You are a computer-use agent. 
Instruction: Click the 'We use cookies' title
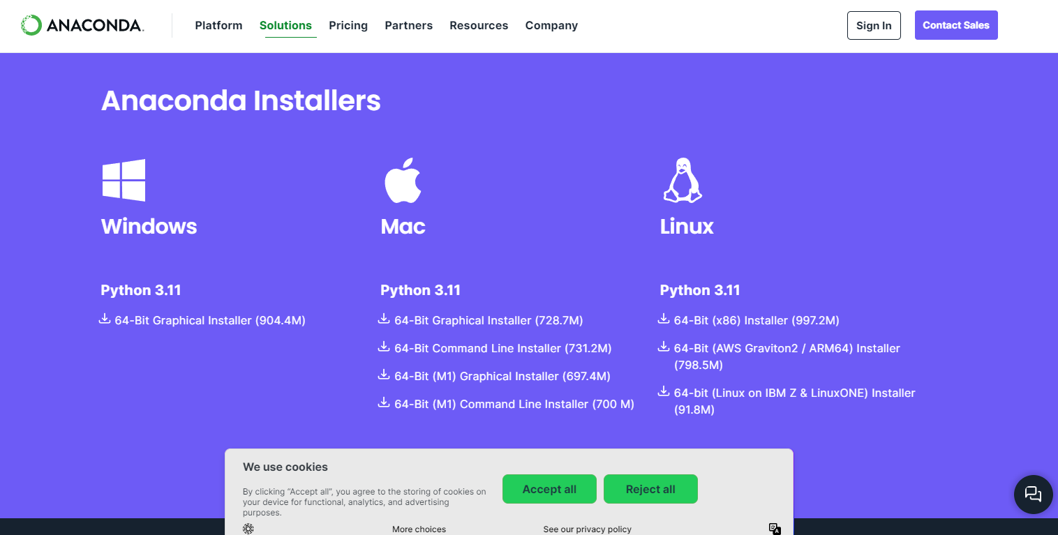285,467
